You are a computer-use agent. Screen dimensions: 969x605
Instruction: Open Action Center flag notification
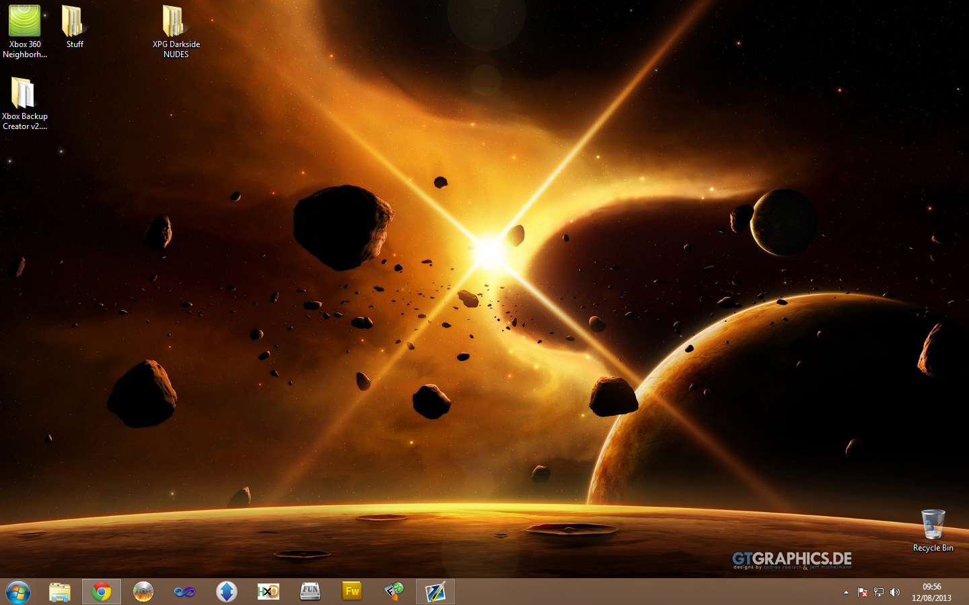(x=862, y=592)
